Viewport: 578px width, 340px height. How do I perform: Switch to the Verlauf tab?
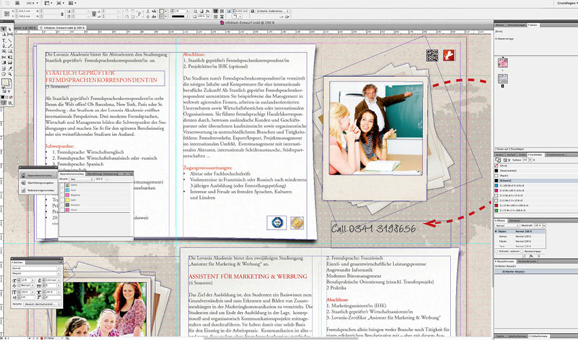coord(511,155)
